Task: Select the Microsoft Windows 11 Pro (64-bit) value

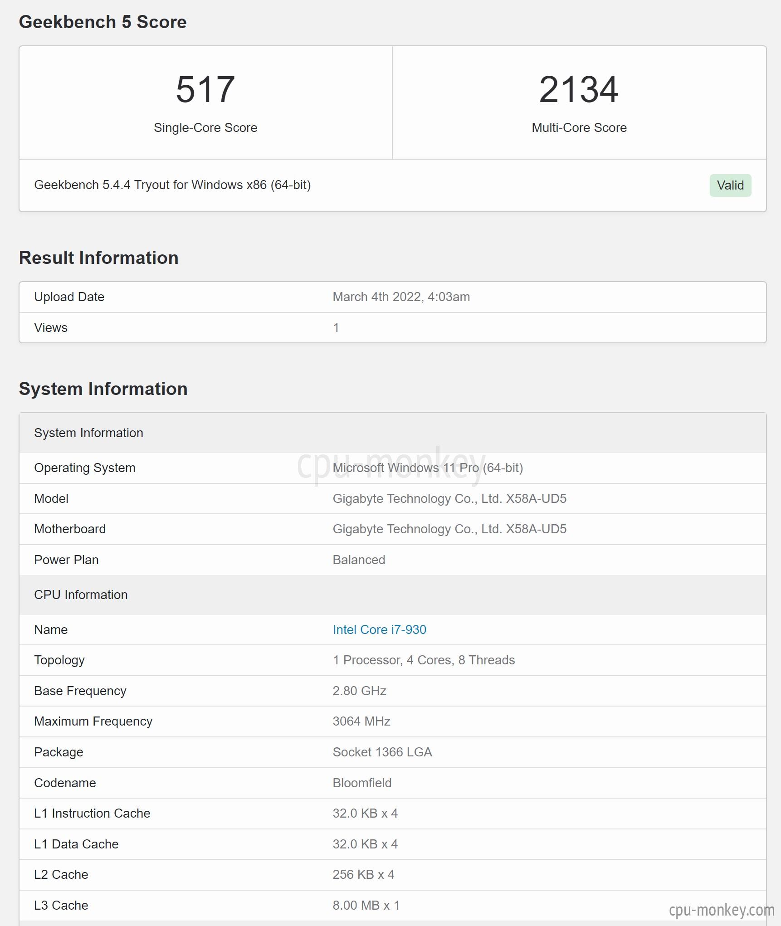Action: pyautogui.click(x=428, y=468)
